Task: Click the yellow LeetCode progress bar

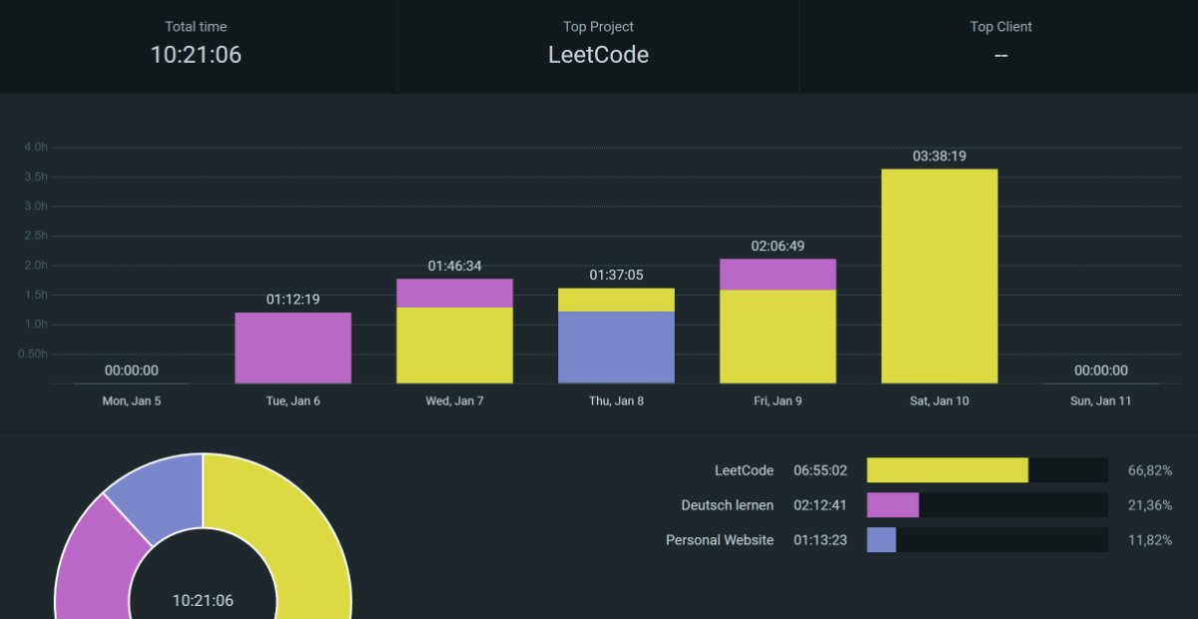Action: [x=946, y=470]
